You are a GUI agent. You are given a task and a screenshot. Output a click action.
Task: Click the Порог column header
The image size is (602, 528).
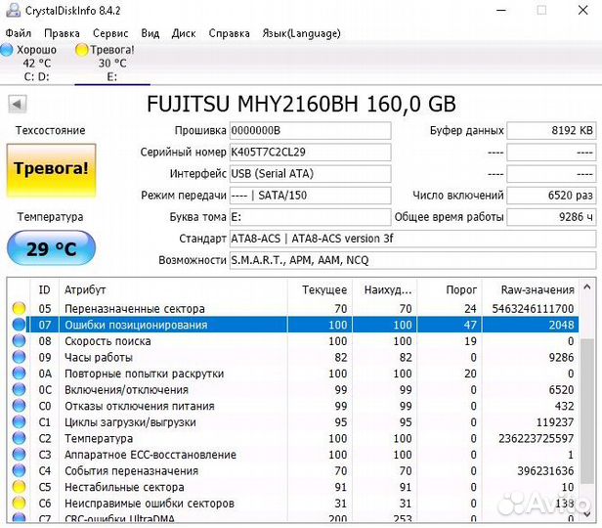pos(450,289)
